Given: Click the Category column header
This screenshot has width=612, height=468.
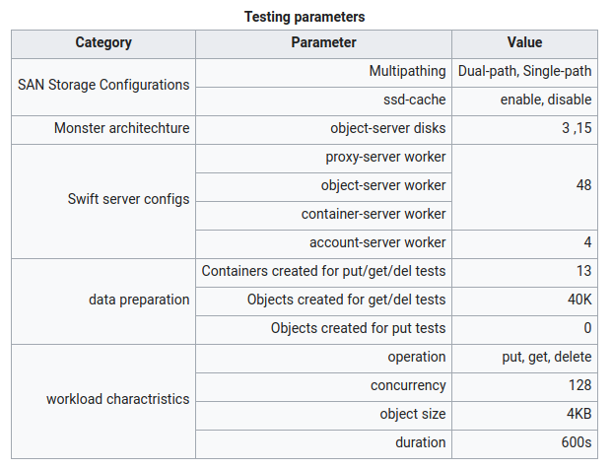Looking at the screenshot, I should (x=103, y=43).
